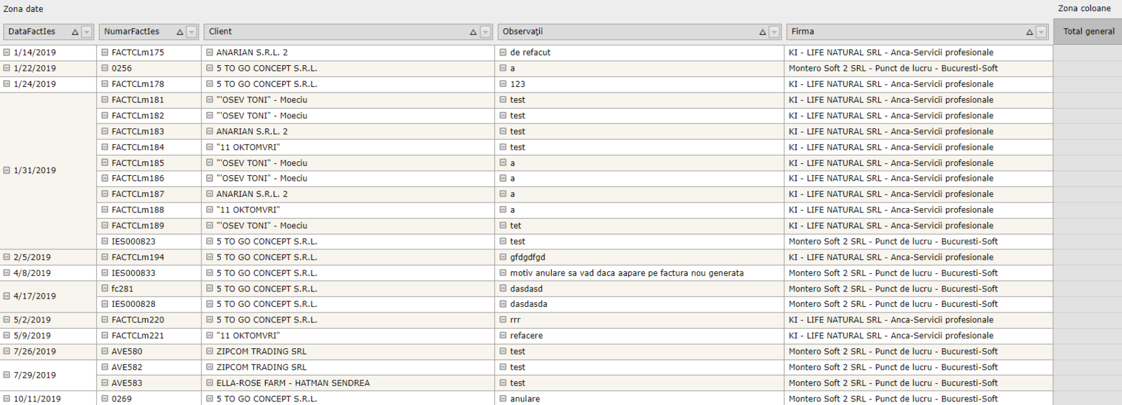Collapse the 1/31/2019 date group
Image resolution: width=1122 pixels, height=405 pixels.
pos(7,170)
